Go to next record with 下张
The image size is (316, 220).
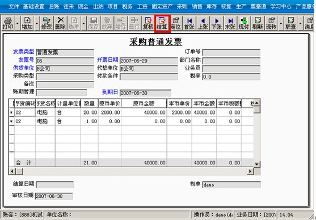(217, 23)
